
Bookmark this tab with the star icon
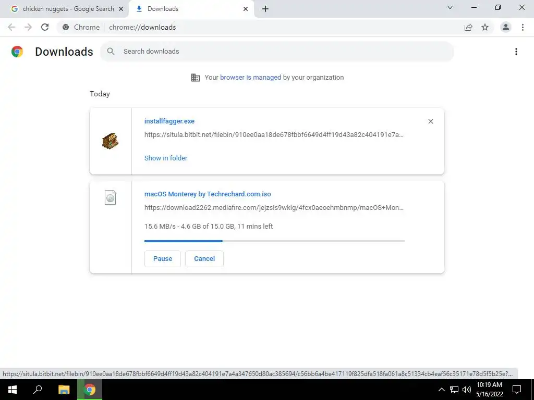click(x=485, y=27)
